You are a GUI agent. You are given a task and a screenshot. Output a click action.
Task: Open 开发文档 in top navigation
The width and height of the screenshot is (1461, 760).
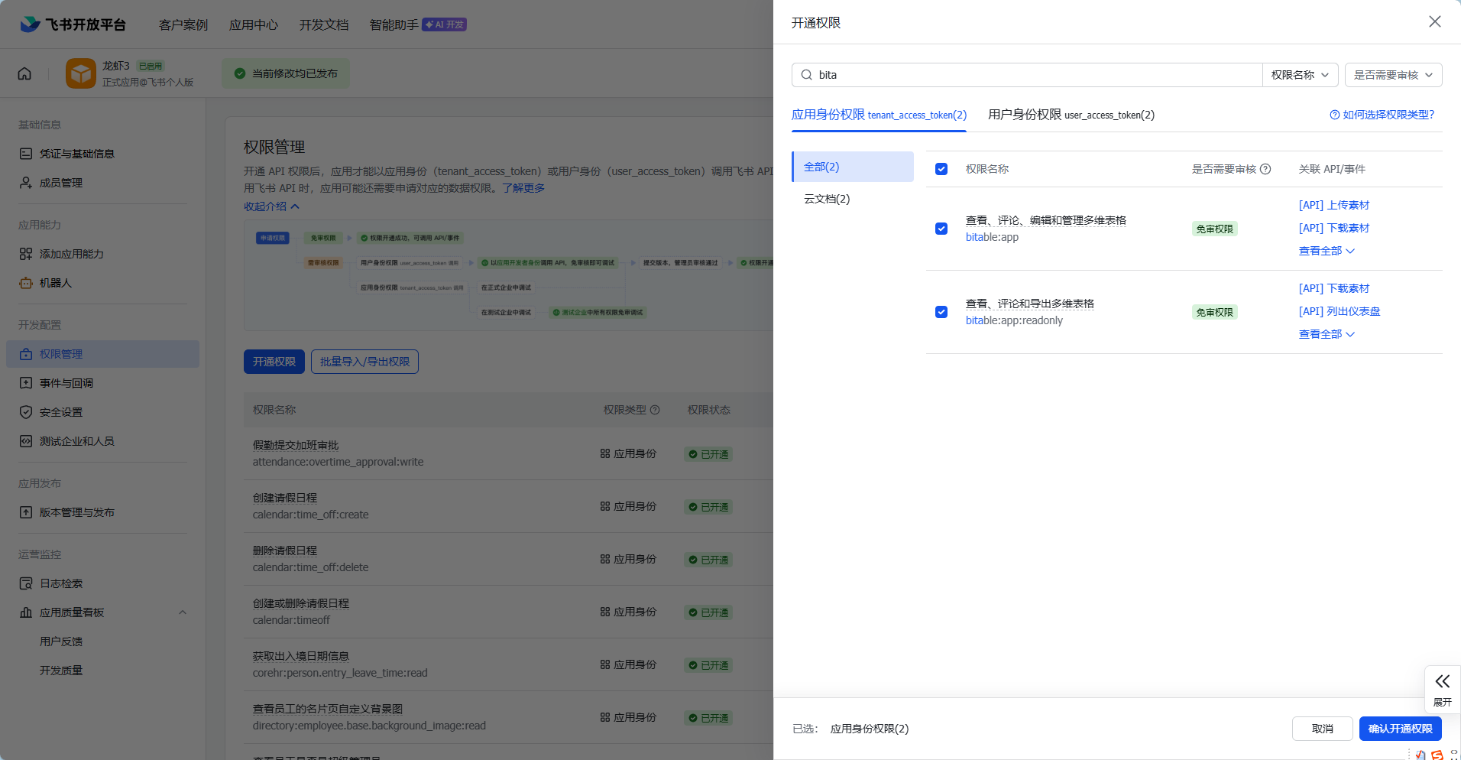tap(324, 25)
